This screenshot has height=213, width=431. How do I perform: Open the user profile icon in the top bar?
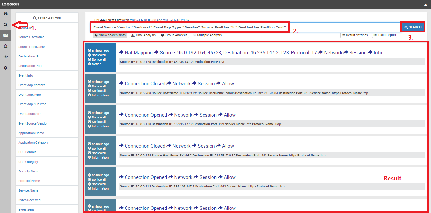(426, 5)
